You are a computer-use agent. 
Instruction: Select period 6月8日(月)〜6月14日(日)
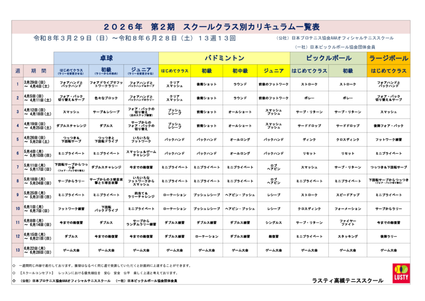[x=38, y=223]
